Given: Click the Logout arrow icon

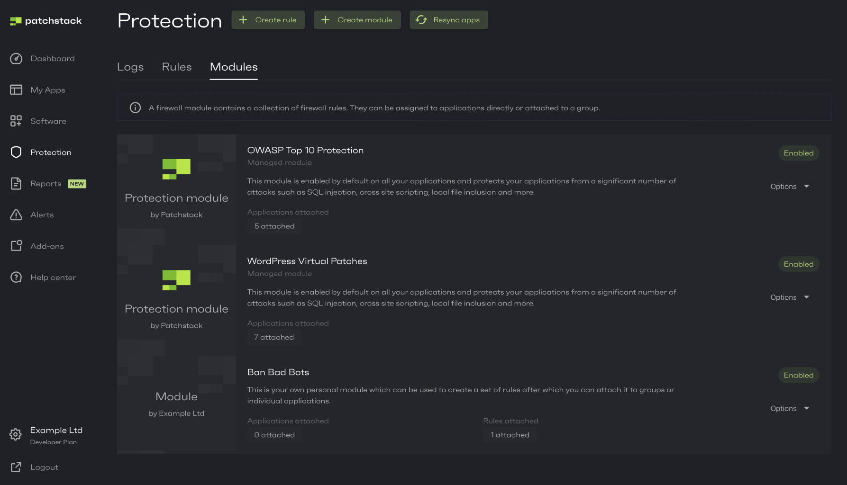Looking at the screenshot, I should tap(16, 467).
